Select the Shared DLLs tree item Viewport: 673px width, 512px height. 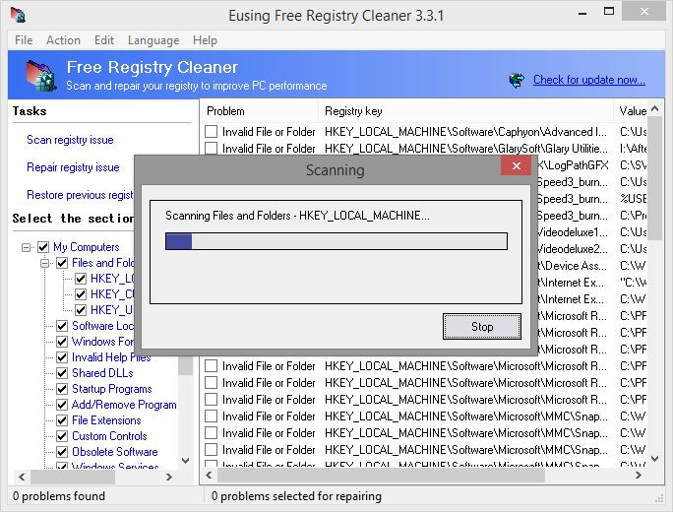[x=102, y=373]
